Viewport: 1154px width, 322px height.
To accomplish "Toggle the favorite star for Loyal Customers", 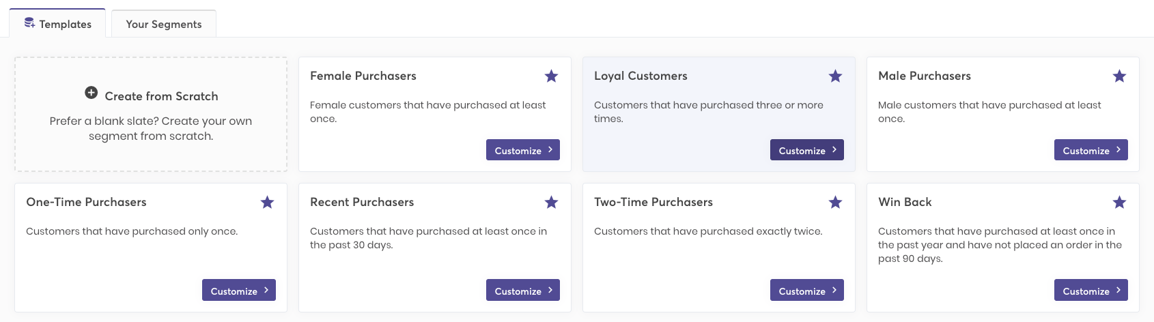I will tap(835, 76).
